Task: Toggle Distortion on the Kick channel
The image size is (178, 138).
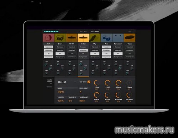Action: pyautogui.click(x=48, y=50)
